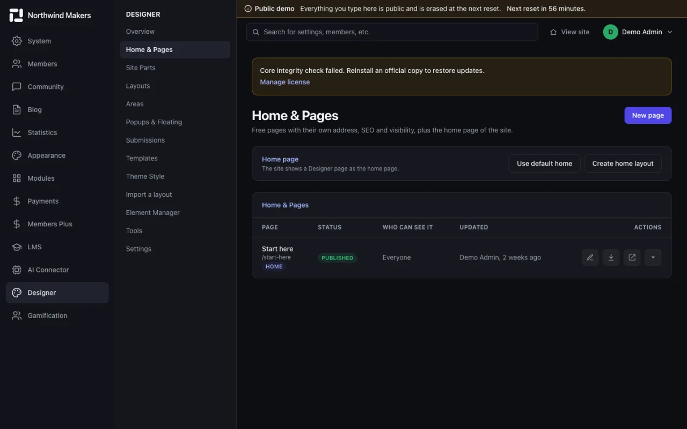This screenshot has width=687, height=429.
Task: Select Site Parts in the Designer menu
Action: click(x=141, y=68)
